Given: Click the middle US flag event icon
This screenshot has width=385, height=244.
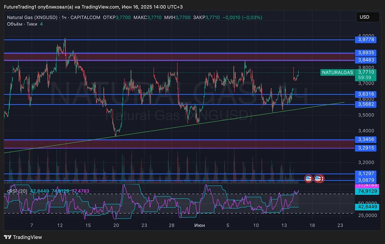Looking at the screenshot, I should point(318,179).
